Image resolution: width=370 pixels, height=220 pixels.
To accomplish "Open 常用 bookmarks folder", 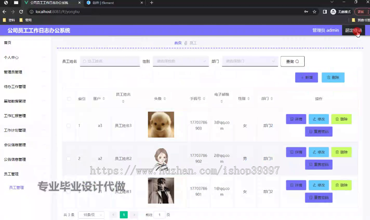I will coord(25,20).
